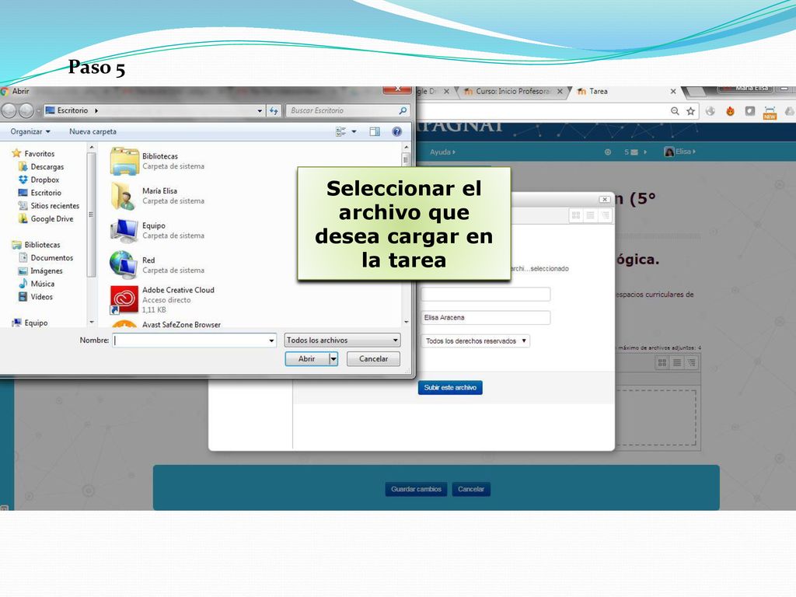This screenshot has height=597, width=796.
Task: Click the author field containing Elisa Aracena
Action: click(485, 318)
